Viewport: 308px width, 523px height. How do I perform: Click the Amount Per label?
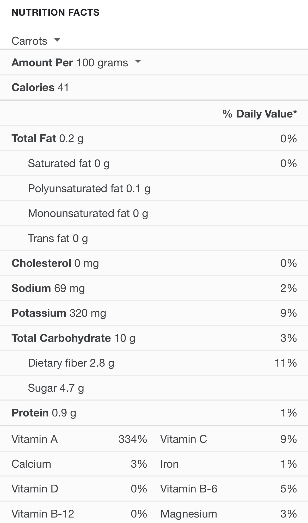tap(42, 63)
